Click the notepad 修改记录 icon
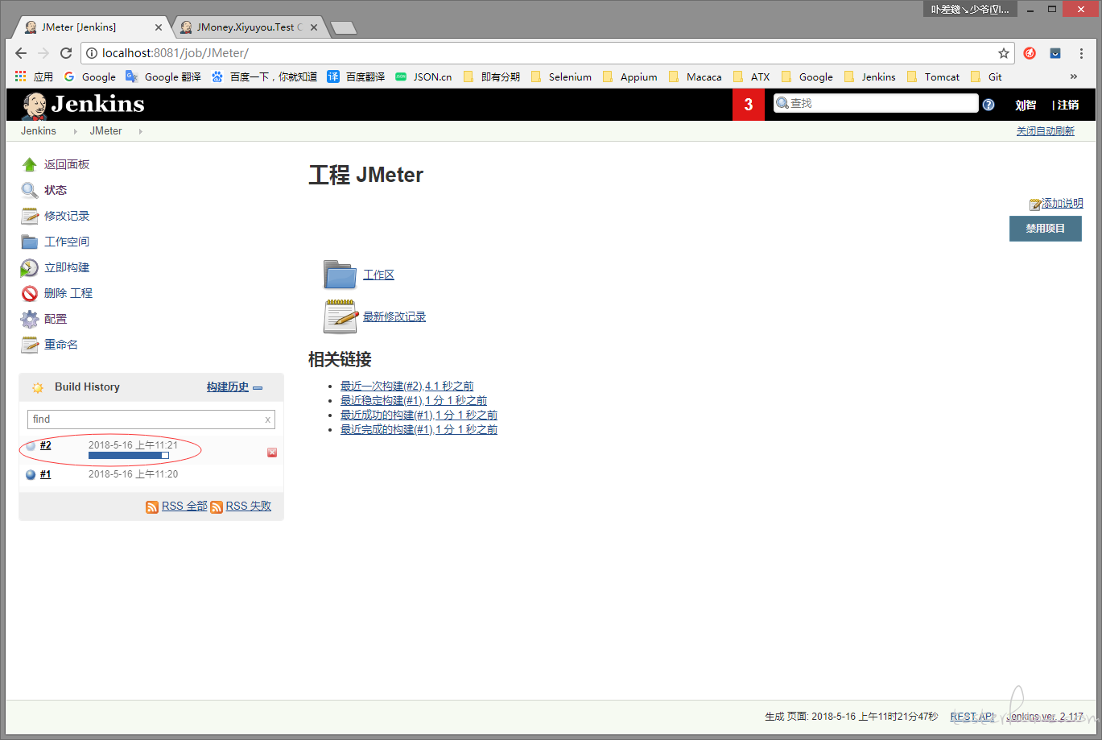 pos(30,216)
